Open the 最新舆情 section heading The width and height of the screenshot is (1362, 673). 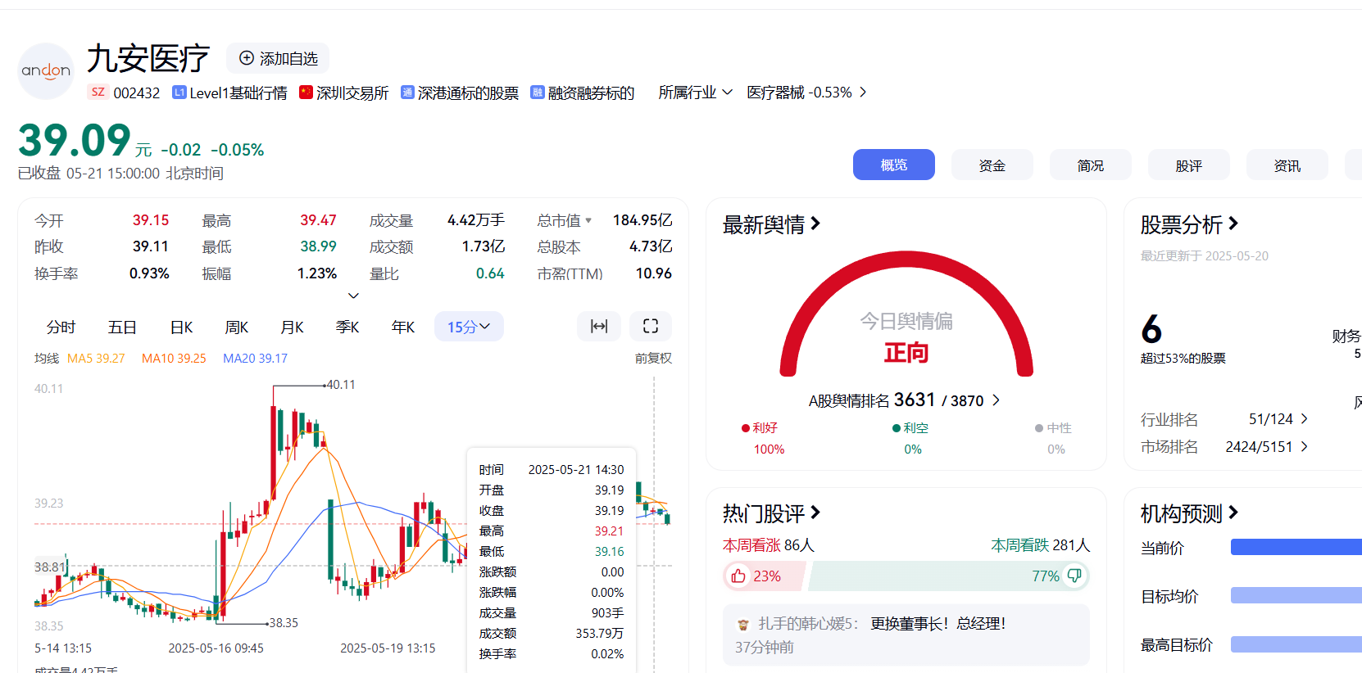pyautogui.click(x=771, y=224)
